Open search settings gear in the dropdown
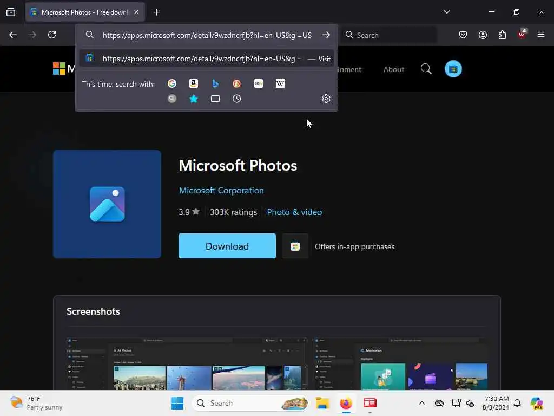This screenshot has width=554, height=416. coord(326,99)
